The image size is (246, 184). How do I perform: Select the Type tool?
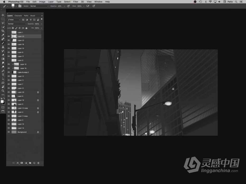[x=3, y=75]
